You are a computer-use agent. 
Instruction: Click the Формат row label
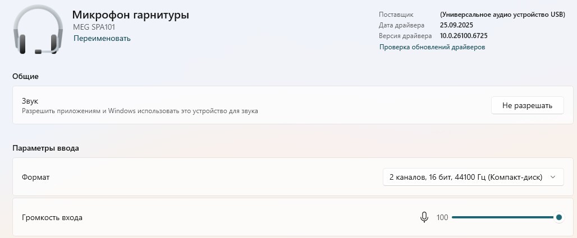pos(36,178)
